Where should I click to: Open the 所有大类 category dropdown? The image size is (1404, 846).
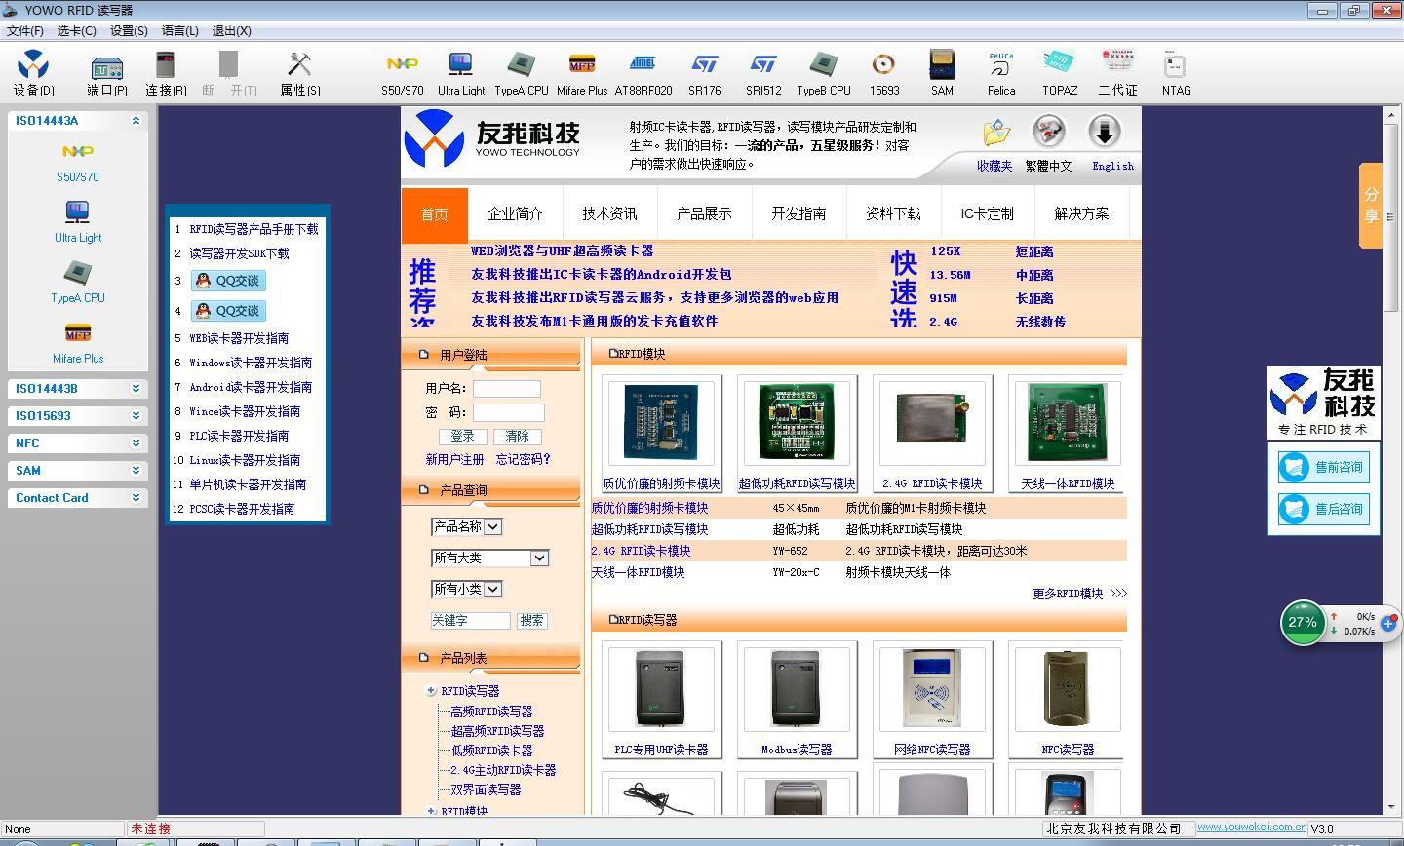pos(490,558)
